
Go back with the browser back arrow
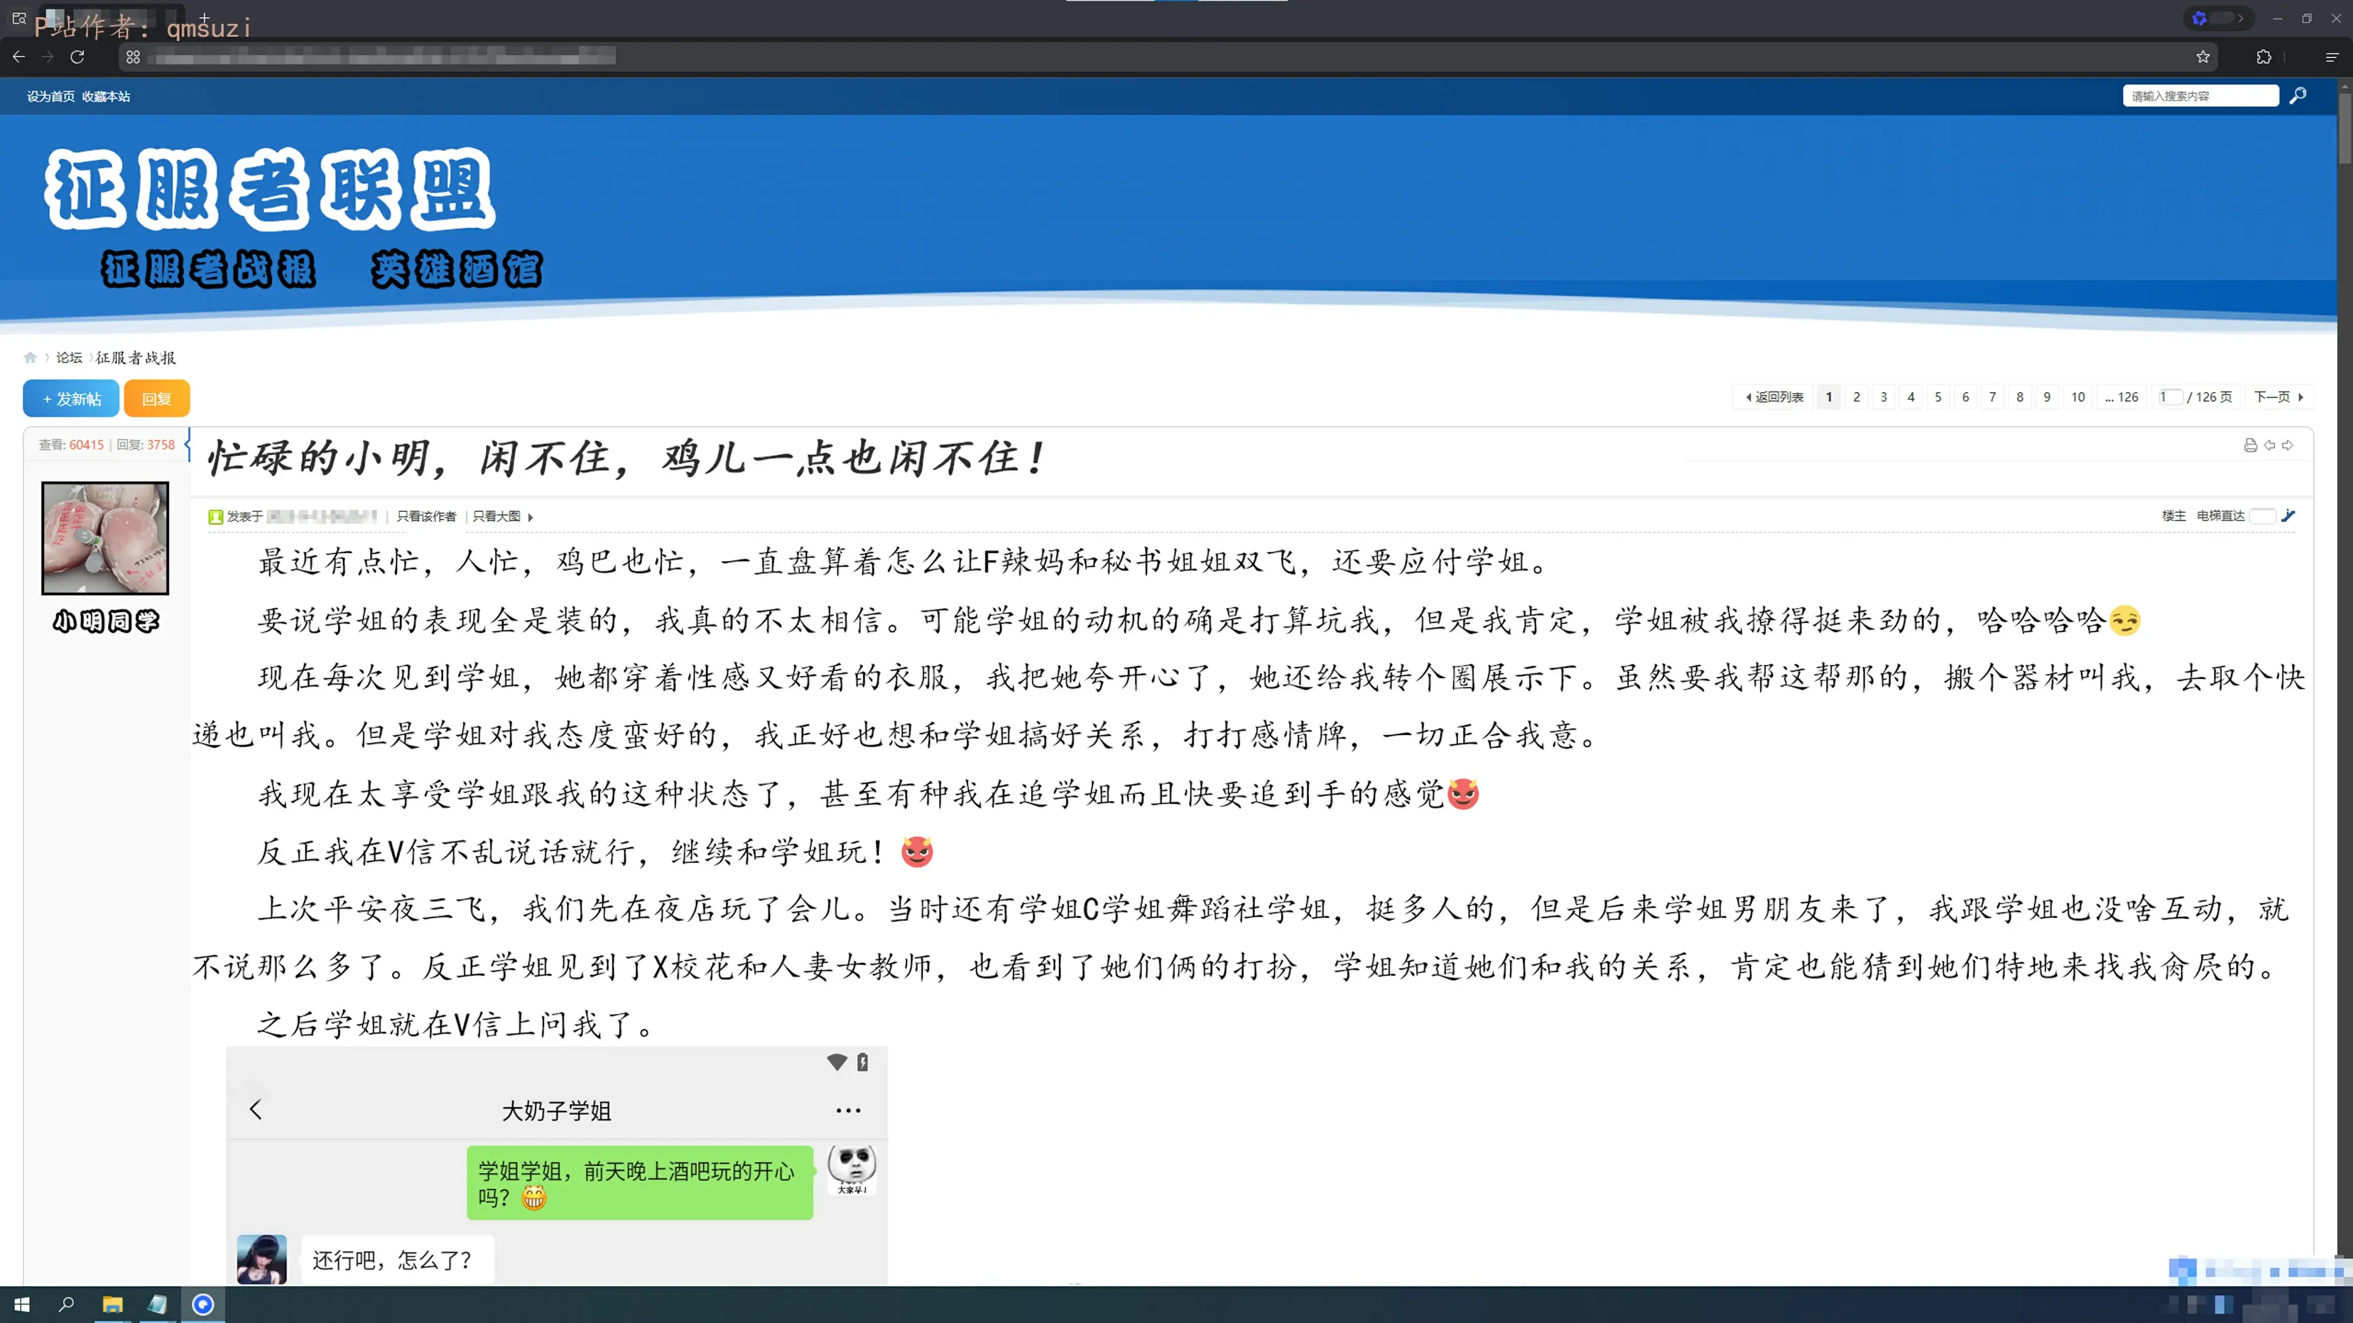(18, 56)
